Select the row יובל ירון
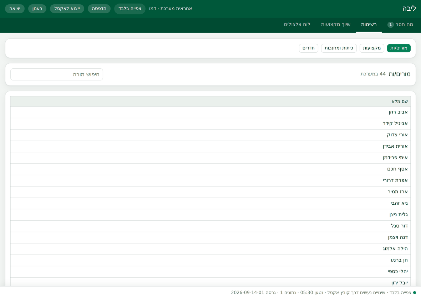421x299 pixels. pos(210,282)
